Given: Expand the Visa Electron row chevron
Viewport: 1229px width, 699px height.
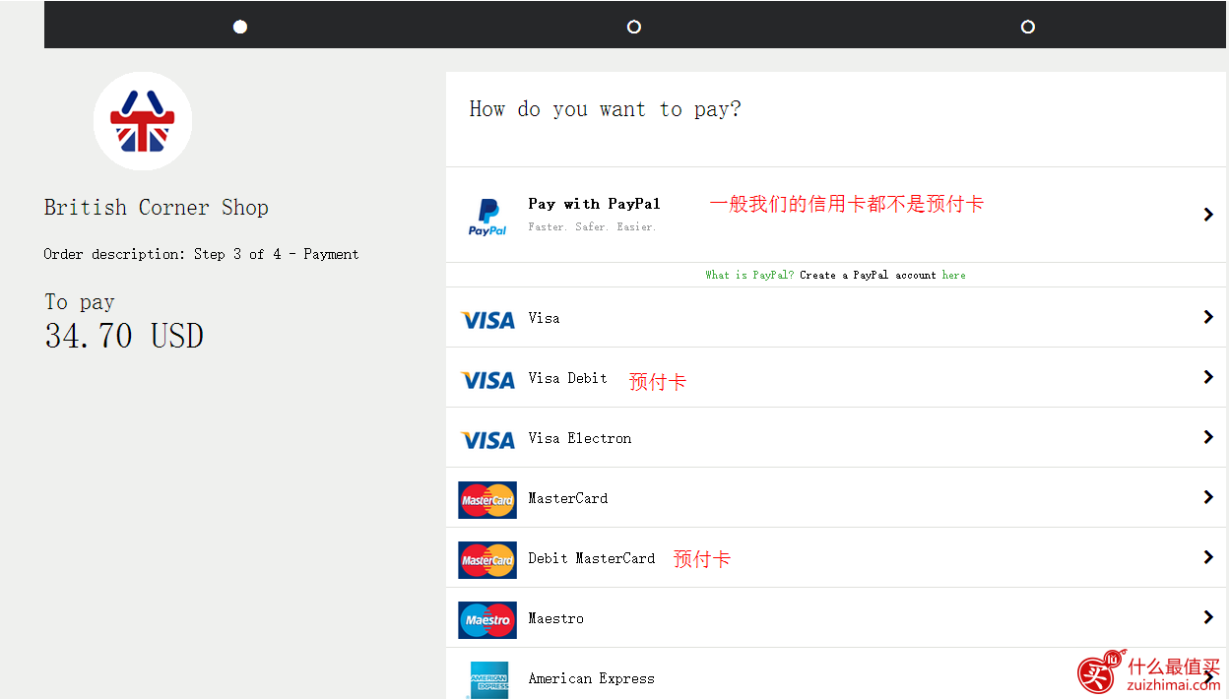Looking at the screenshot, I should click(1208, 437).
